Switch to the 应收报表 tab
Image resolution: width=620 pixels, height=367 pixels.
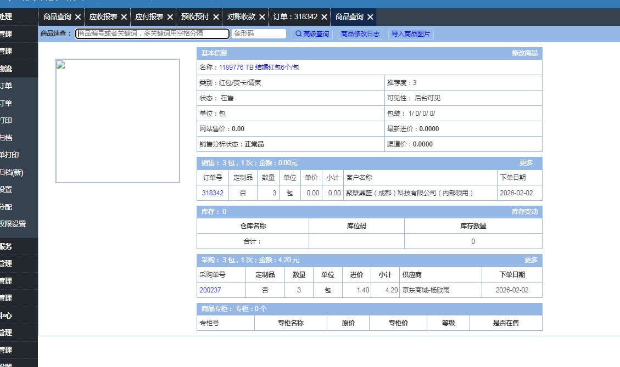click(103, 17)
